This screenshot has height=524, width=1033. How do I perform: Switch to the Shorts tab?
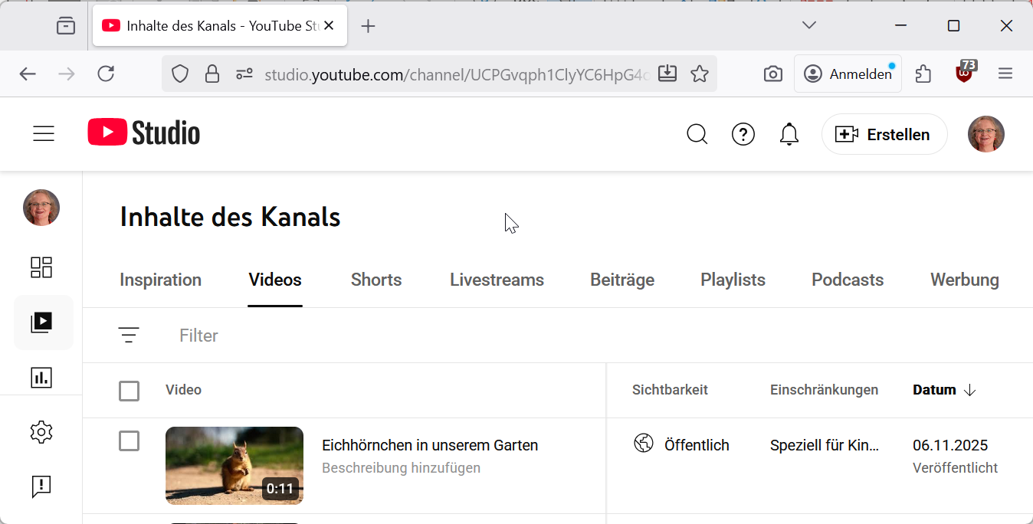tap(375, 280)
